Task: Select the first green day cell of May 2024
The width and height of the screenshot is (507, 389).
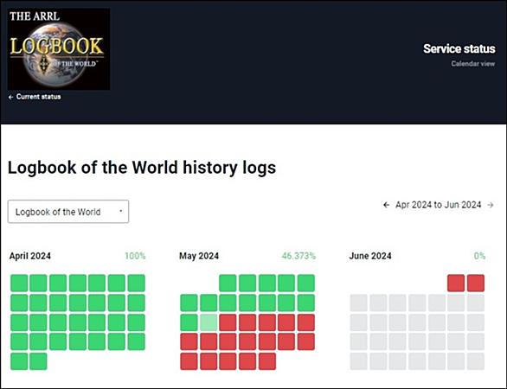Action: pos(228,283)
